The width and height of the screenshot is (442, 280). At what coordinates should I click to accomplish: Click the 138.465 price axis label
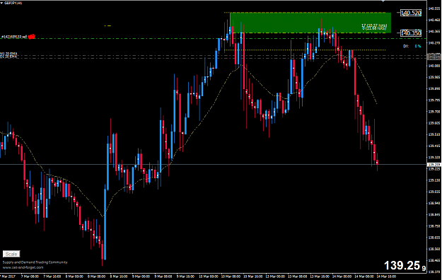(434, 260)
